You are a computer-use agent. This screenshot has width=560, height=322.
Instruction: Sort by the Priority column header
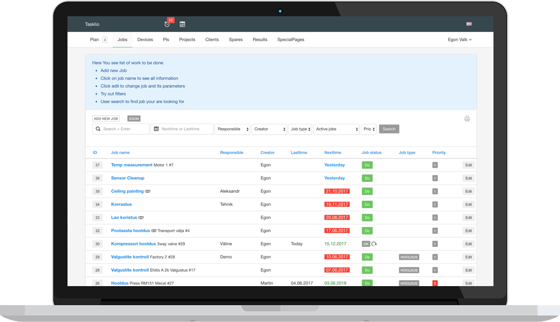pos(439,153)
